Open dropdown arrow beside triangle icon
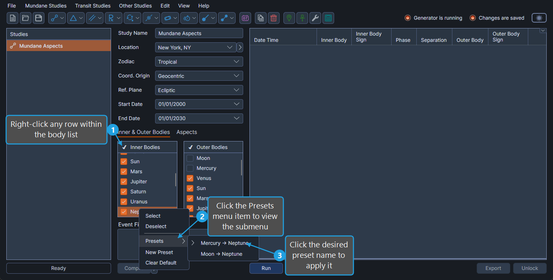Screen dimensions: 553x280 (x=81, y=18)
